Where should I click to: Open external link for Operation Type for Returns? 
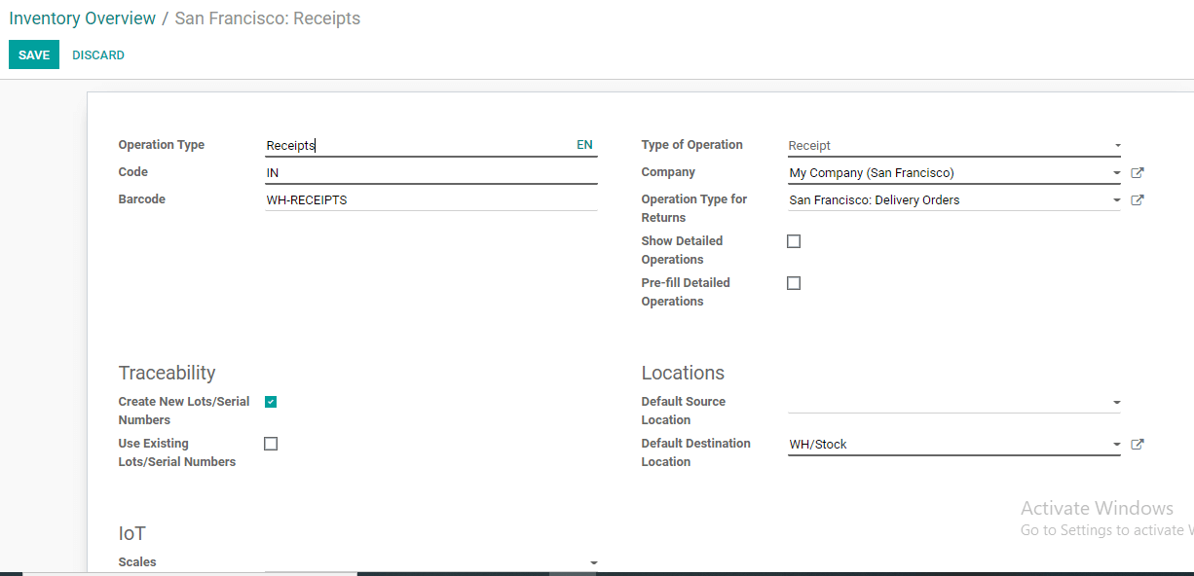[x=1137, y=200]
